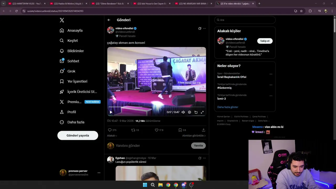Open Sohbet messages
The image size is (336, 189).
[69, 61]
